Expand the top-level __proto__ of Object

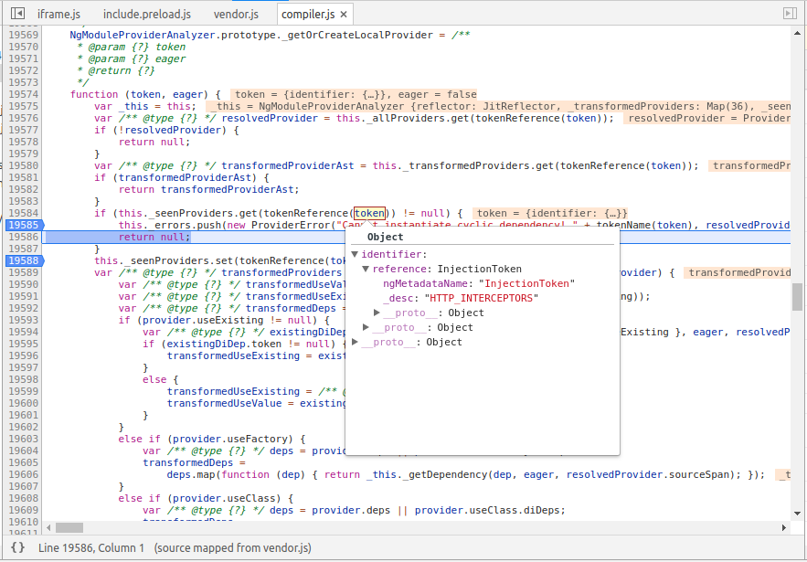point(355,342)
